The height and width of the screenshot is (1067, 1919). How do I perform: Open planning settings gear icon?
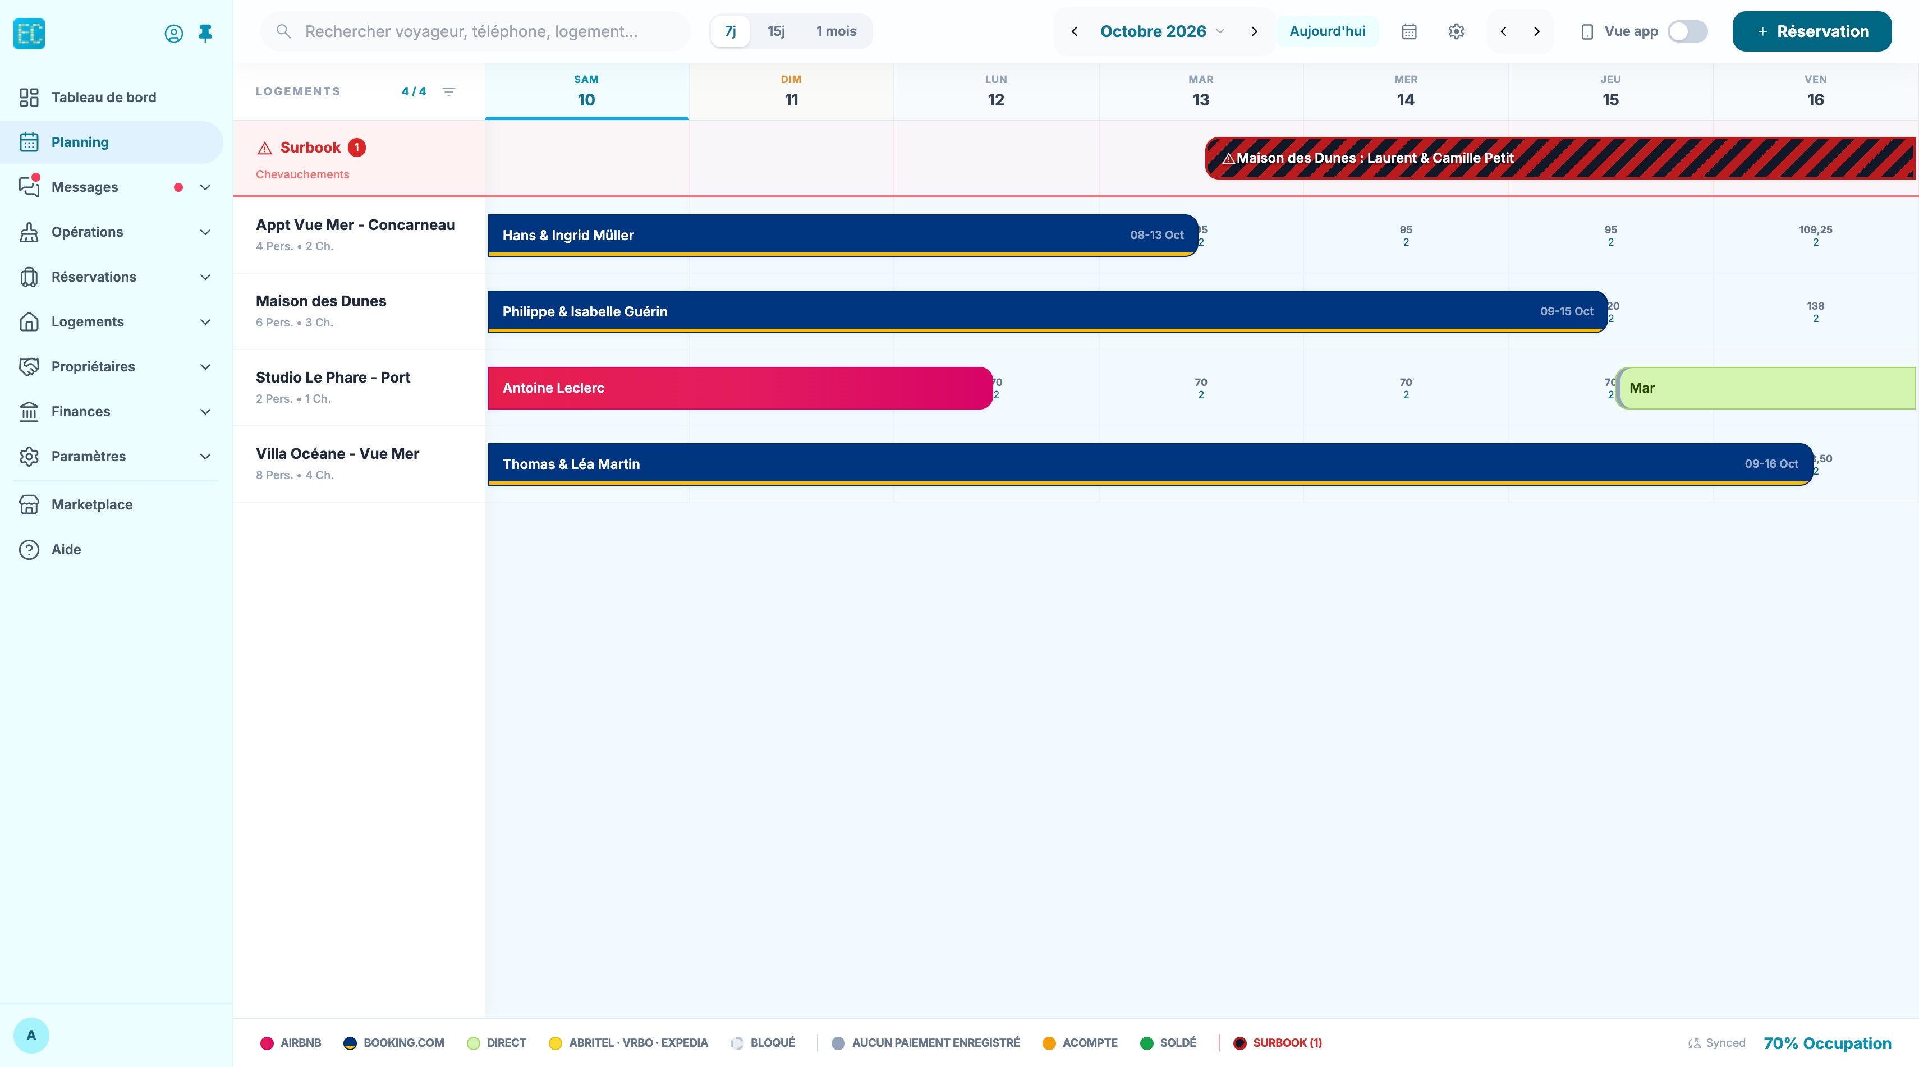click(x=1457, y=31)
